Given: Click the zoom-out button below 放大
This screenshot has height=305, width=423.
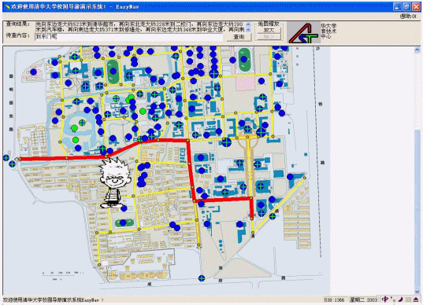Looking at the screenshot, I should 269,37.
